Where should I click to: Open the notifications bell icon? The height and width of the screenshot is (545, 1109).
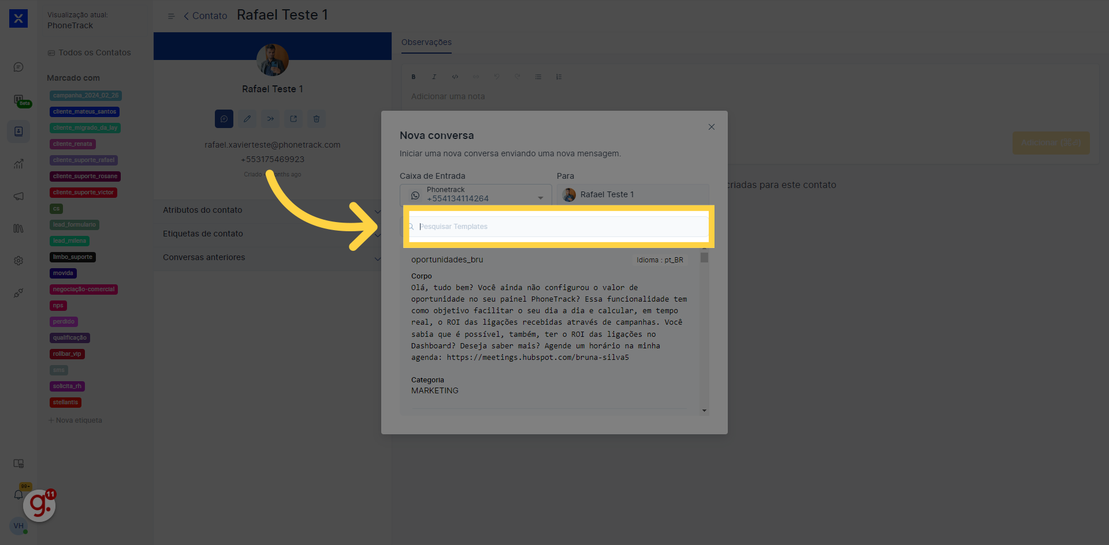(18, 495)
